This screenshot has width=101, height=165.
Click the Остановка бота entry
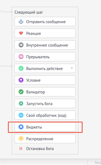[x=40, y=149]
